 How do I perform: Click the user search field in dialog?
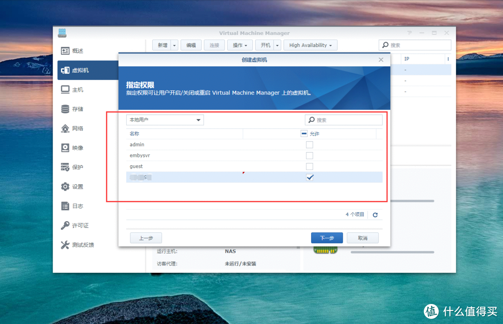[344, 120]
